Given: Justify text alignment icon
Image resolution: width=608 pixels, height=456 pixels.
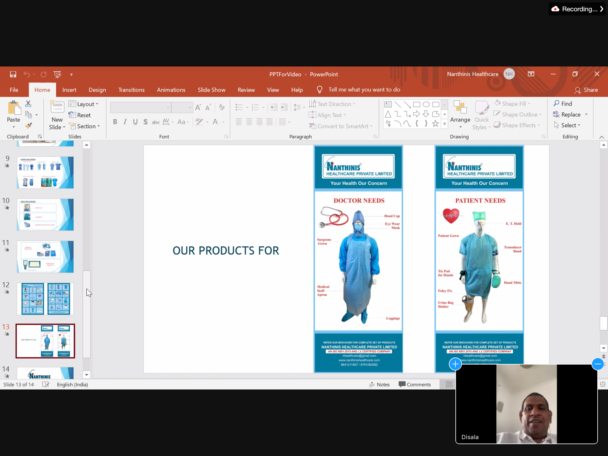Looking at the screenshot, I should pyautogui.click(x=269, y=122).
